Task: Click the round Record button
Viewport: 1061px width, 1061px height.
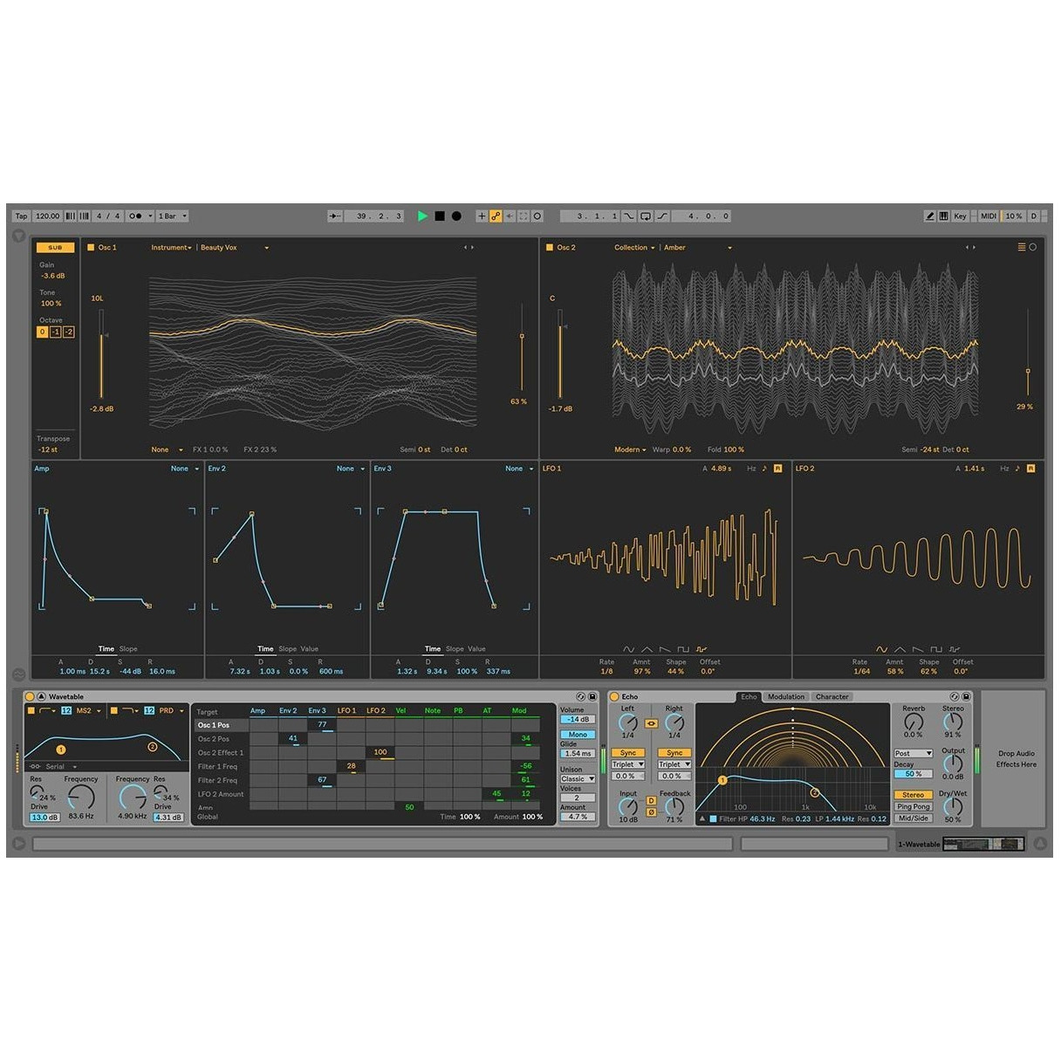Action: (456, 216)
